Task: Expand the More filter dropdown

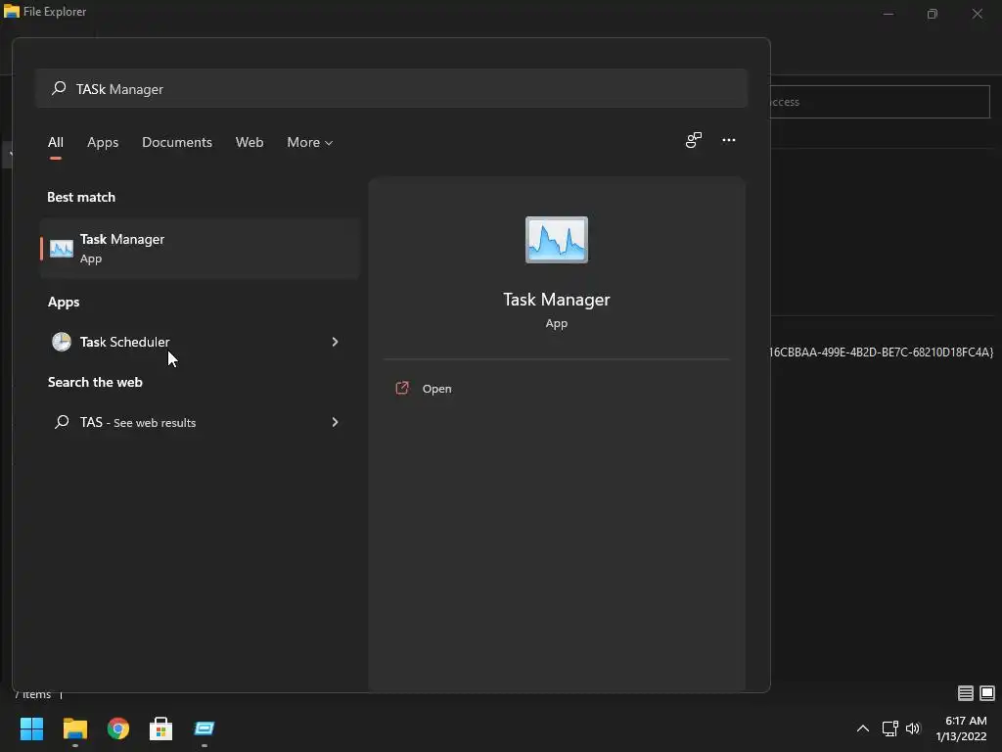Action: (x=310, y=143)
